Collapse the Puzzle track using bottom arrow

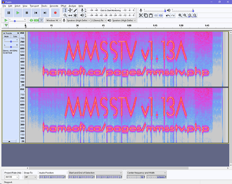9,141
